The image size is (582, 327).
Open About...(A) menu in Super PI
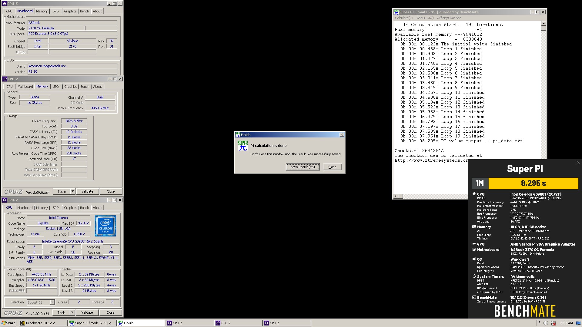tap(425, 18)
